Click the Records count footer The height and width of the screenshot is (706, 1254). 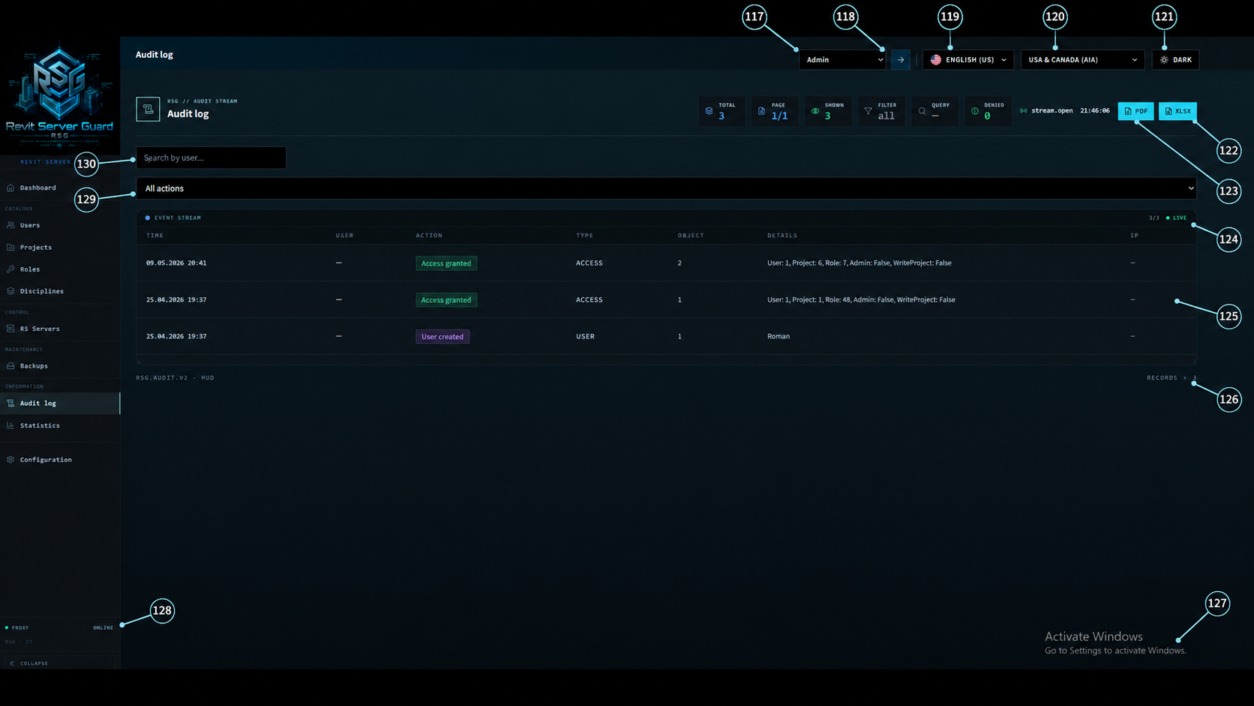(1171, 377)
